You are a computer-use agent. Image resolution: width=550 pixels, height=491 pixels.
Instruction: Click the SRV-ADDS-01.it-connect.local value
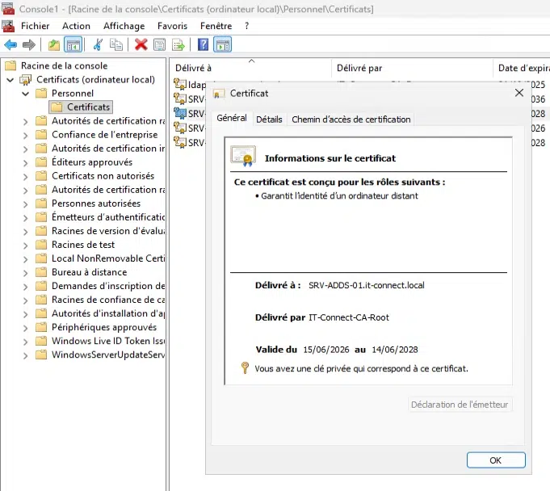coord(367,285)
